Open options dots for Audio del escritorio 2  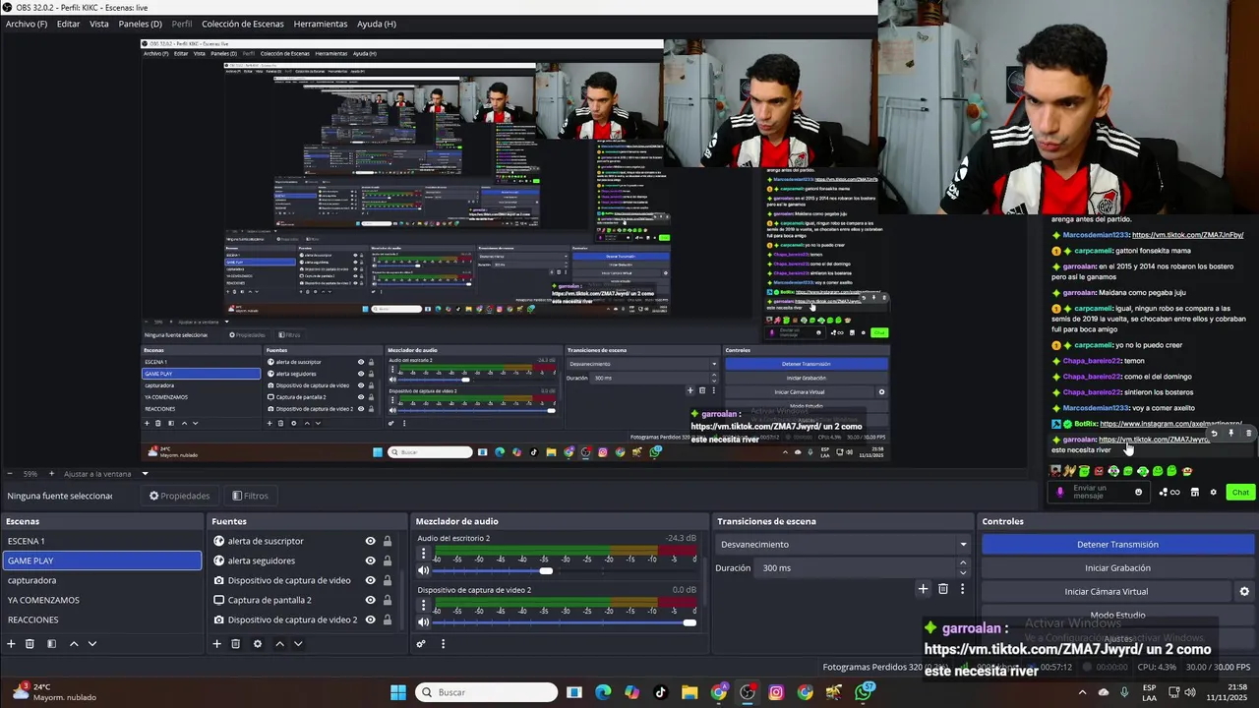point(424,554)
